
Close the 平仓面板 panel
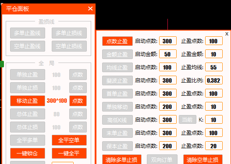[90, 8]
